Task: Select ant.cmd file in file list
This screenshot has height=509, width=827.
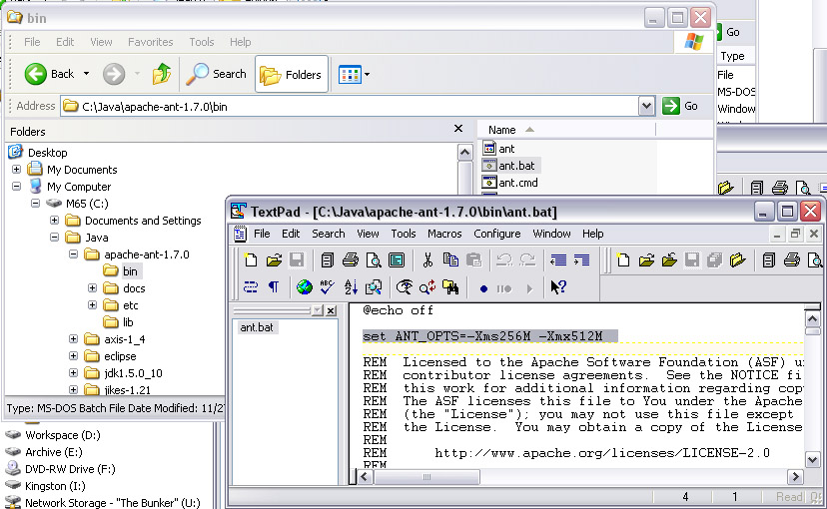Action: point(517,183)
